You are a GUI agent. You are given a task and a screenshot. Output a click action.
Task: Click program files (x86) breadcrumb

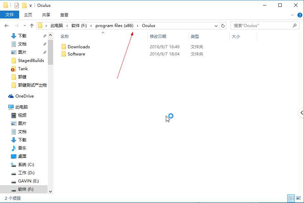click(x=115, y=26)
